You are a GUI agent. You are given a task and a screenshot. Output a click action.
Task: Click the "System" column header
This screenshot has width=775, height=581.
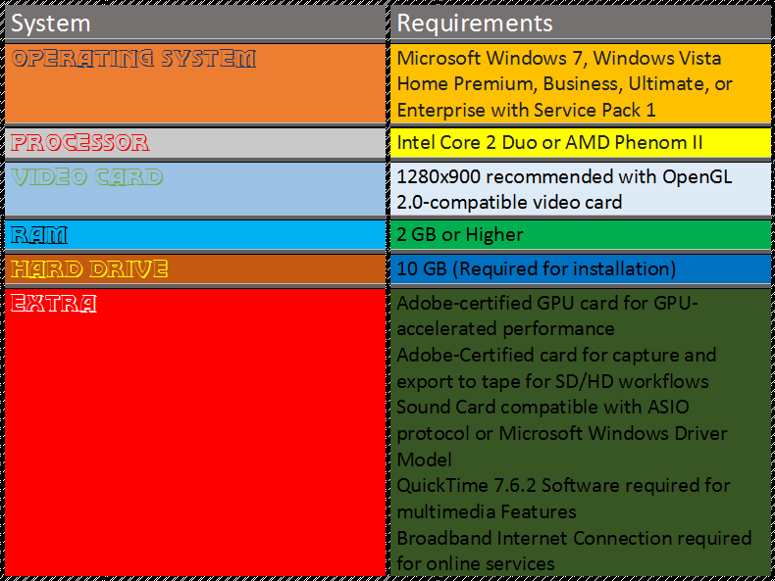tap(195, 24)
